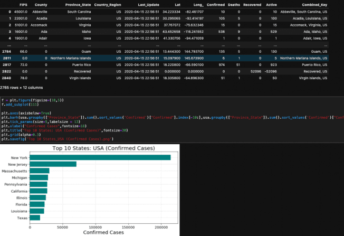344x236 pixels.
Task: Click the 2765 rows × 12 columns text
Action: 22,88
